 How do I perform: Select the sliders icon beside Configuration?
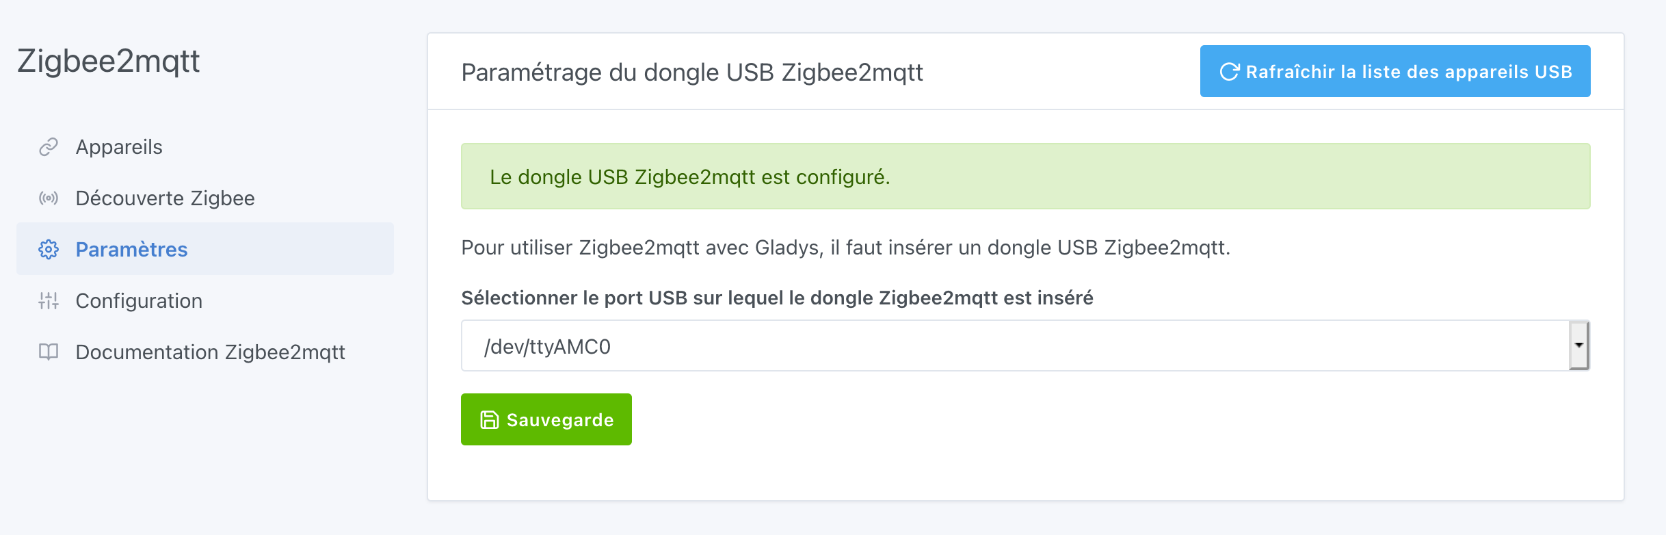(x=48, y=300)
